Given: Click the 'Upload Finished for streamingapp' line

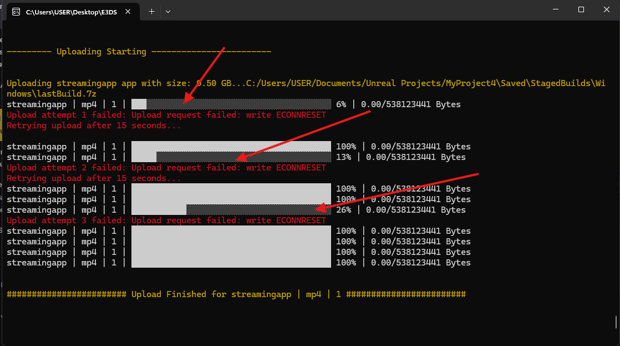Looking at the screenshot, I should [x=236, y=294].
